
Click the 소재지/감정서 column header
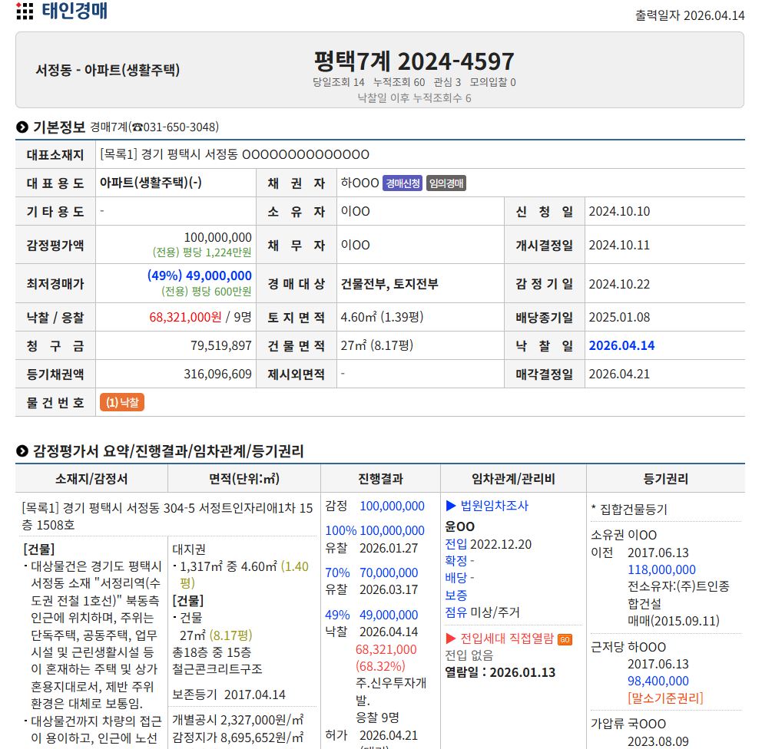[x=91, y=479]
